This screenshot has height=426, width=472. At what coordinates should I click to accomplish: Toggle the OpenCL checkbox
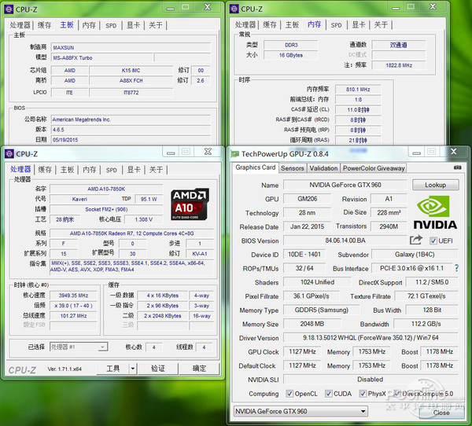click(289, 394)
